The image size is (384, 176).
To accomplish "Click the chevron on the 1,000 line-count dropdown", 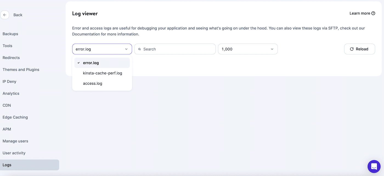I will (272, 49).
